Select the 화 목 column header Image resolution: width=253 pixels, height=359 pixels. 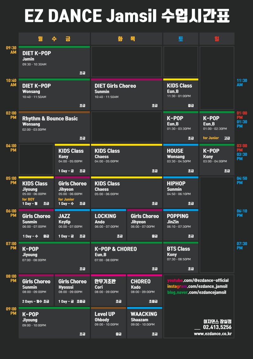point(126,39)
